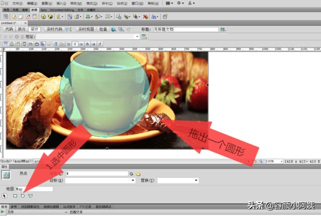This screenshot has width=321, height=216.
Task: Click the home icon next to address
Action: pyautogui.click(x=22, y=36)
